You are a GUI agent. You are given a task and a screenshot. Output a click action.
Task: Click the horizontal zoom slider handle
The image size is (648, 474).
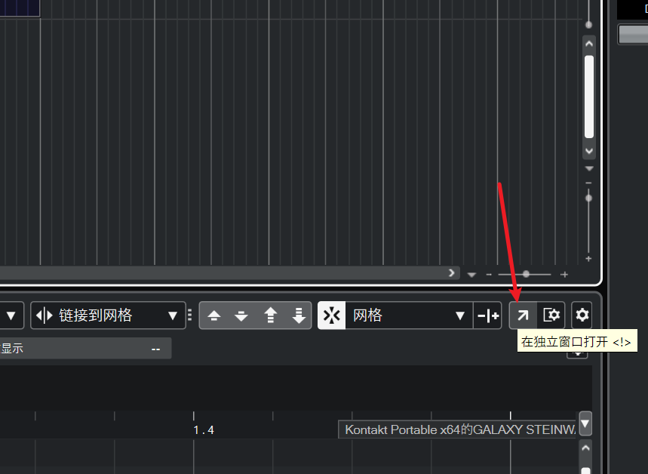(x=526, y=274)
